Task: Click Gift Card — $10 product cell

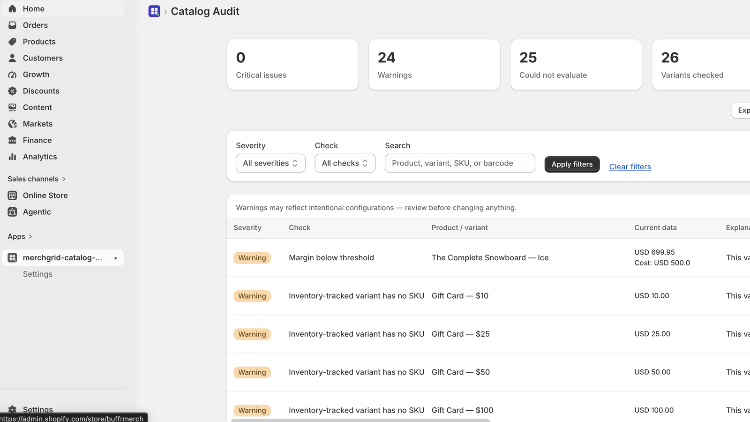Action: click(460, 296)
